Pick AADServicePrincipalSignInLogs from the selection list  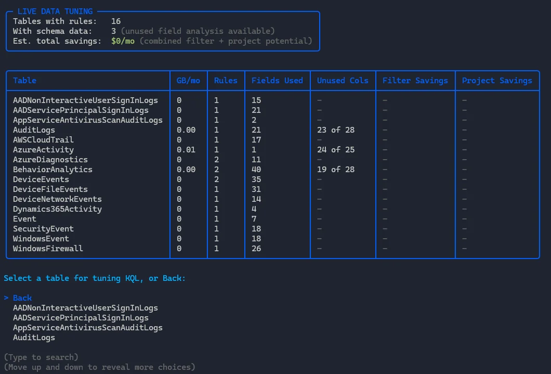click(x=81, y=318)
